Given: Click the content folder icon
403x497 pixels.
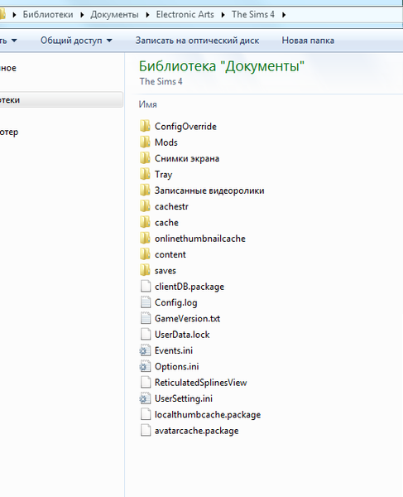Looking at the screenshot, I should [145, 254].
